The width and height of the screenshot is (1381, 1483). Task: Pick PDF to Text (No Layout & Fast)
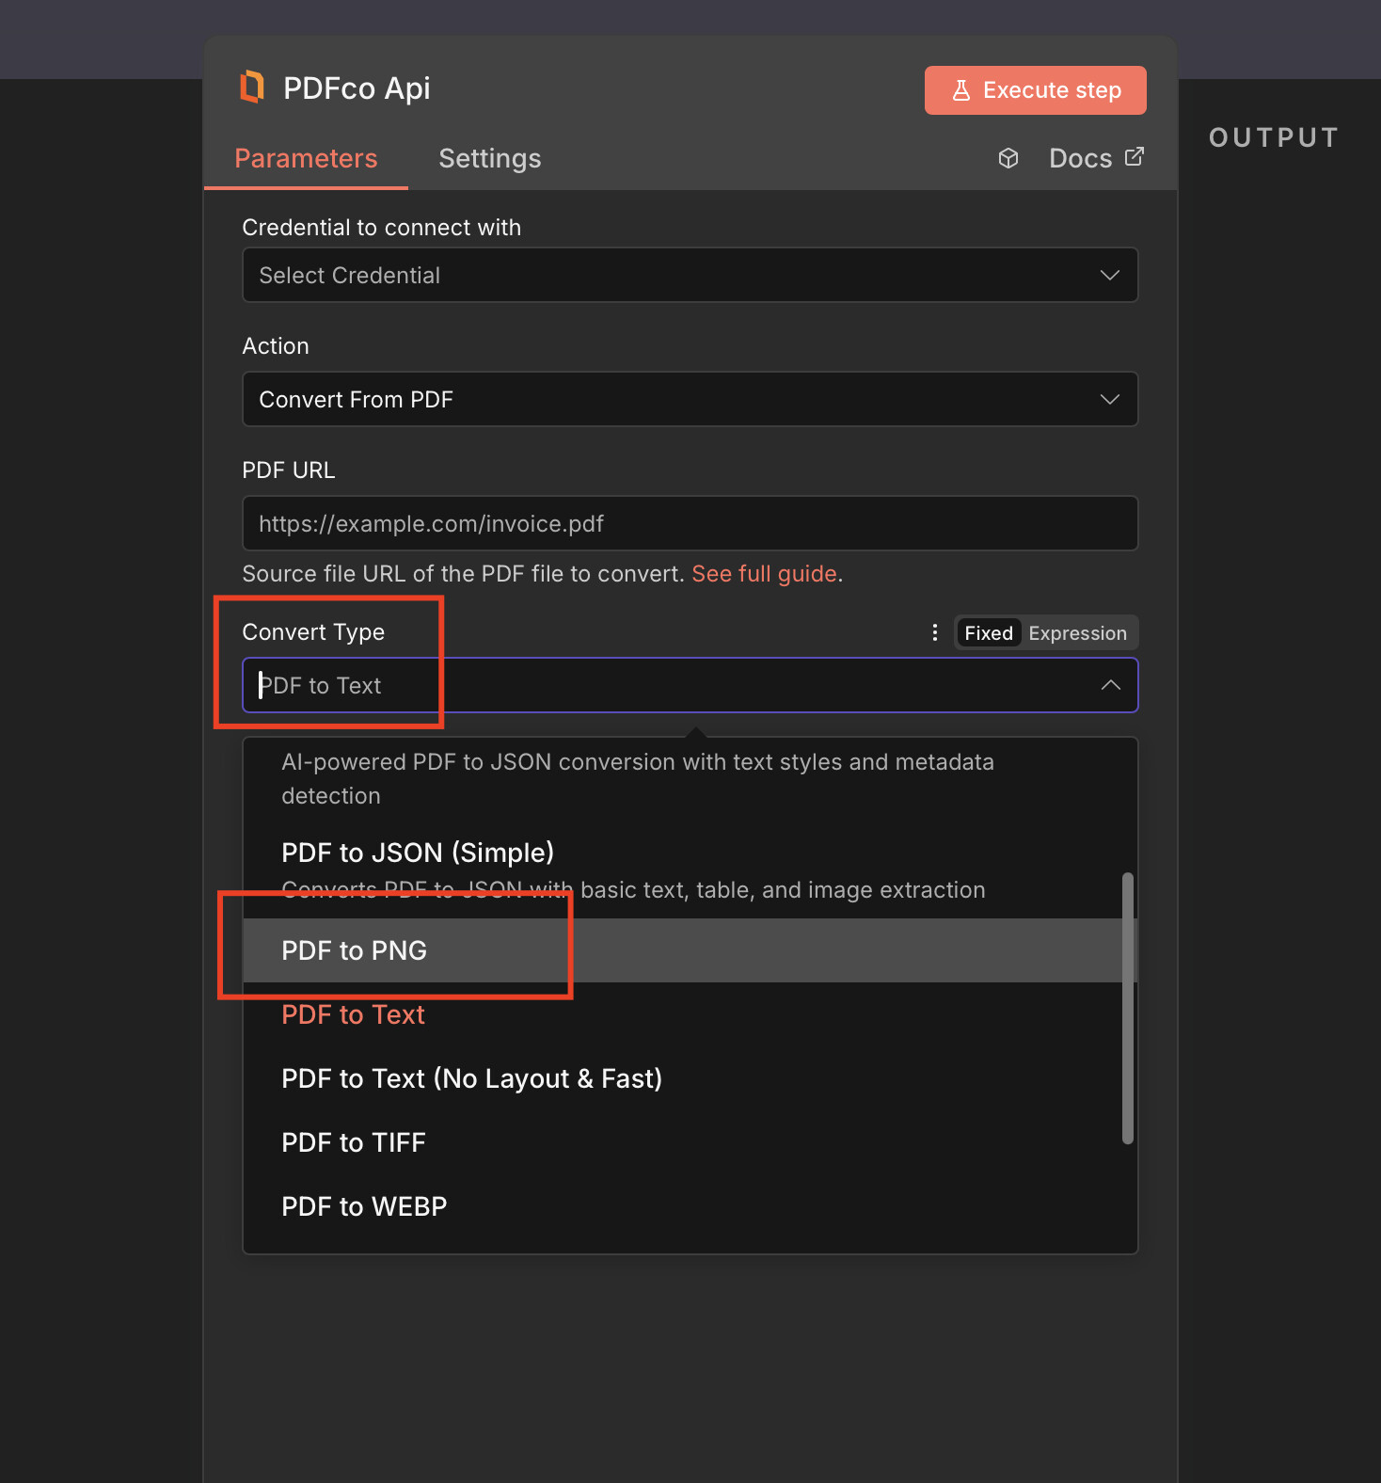(x=471, y=1078)
